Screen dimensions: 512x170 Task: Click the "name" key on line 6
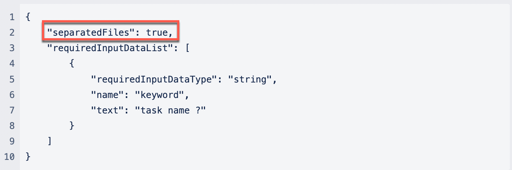point(107,95)
